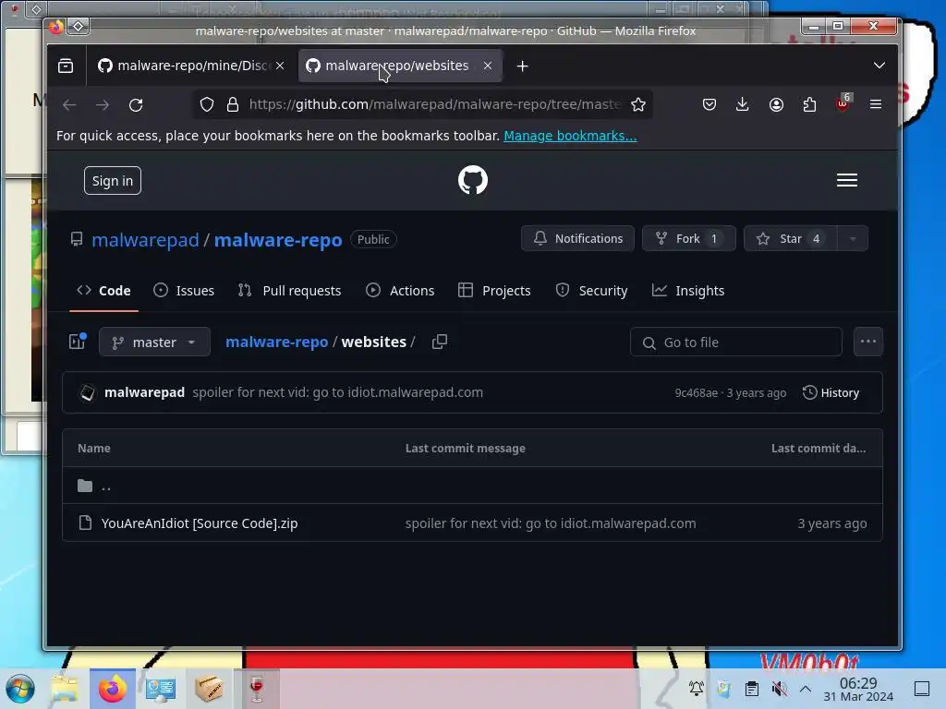Image resolution: width=946 pixels, height=709 pixels.
Task: Open the Firefox downloads panel
Action: point(743,105)
